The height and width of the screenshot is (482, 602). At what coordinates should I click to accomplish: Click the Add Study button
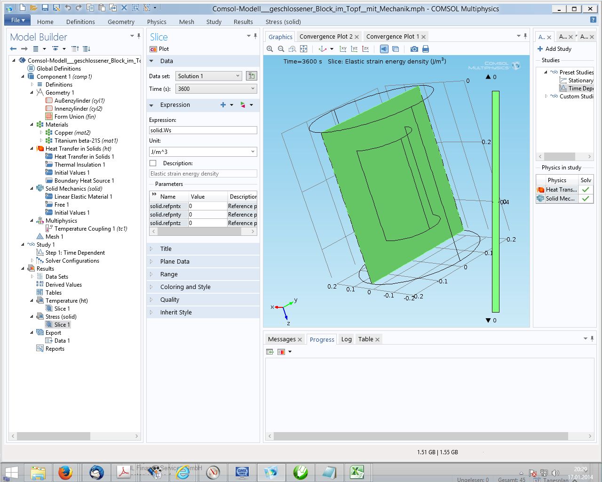[x=554, y=49]
